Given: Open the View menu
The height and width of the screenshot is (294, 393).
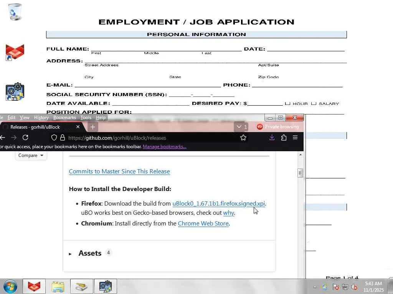Looking at the screenshot, I should tap(25, 118).
